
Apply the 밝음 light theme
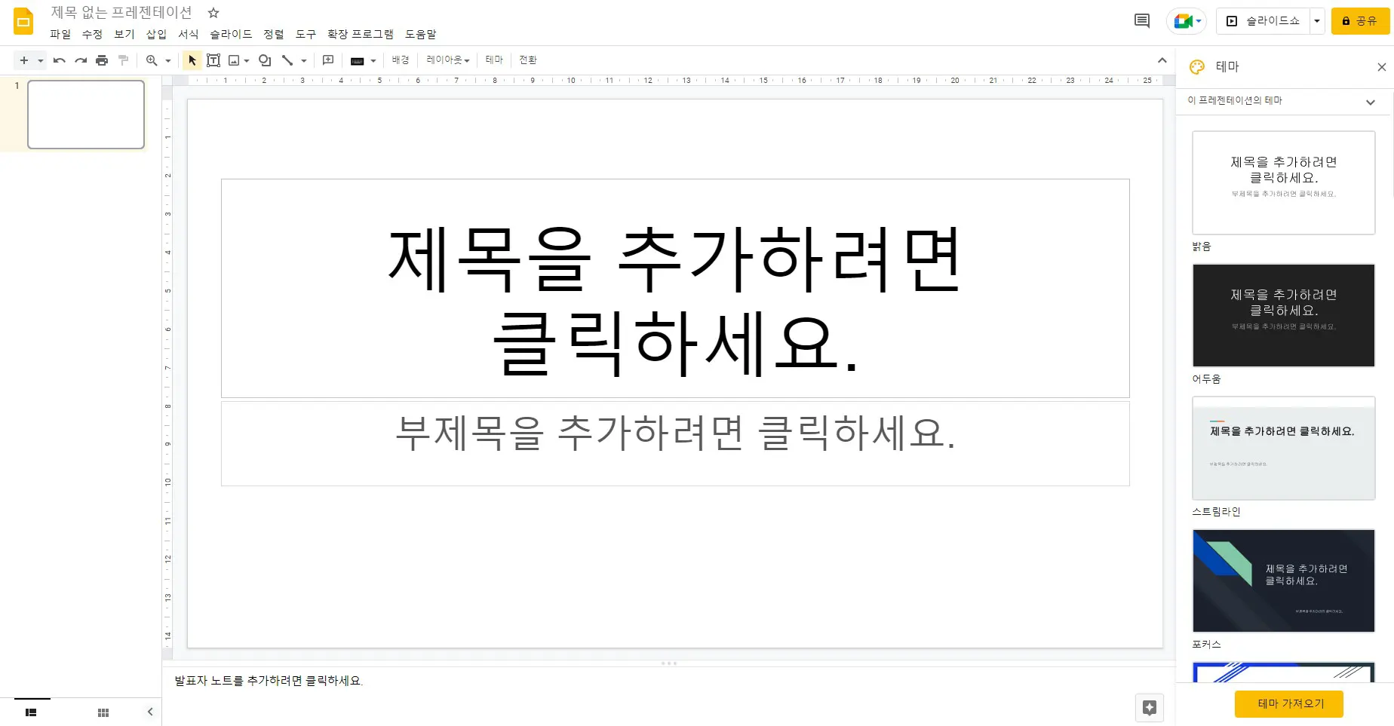1283,182
